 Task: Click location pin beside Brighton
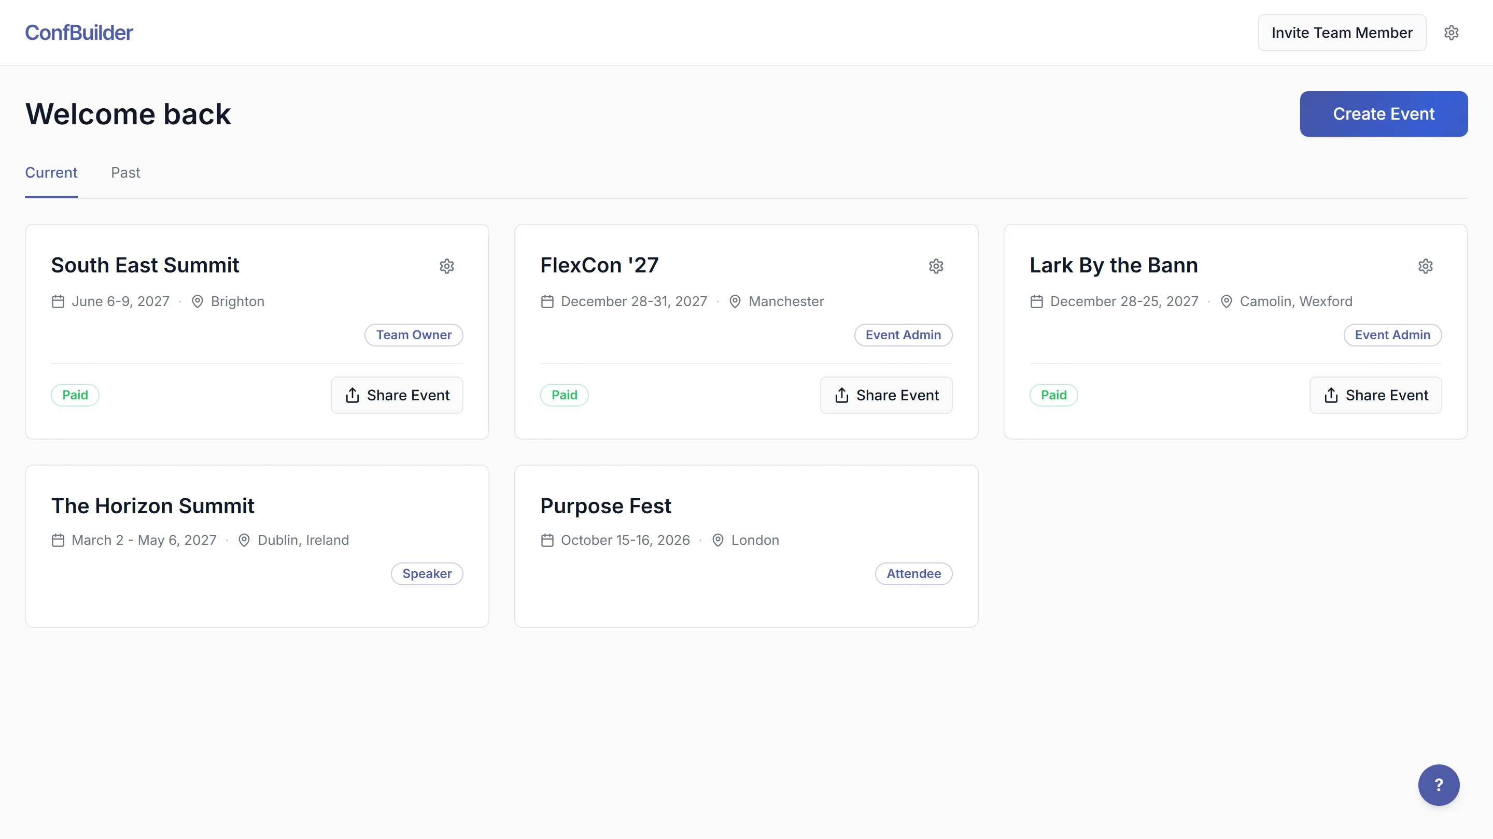[x=197, y=301]
